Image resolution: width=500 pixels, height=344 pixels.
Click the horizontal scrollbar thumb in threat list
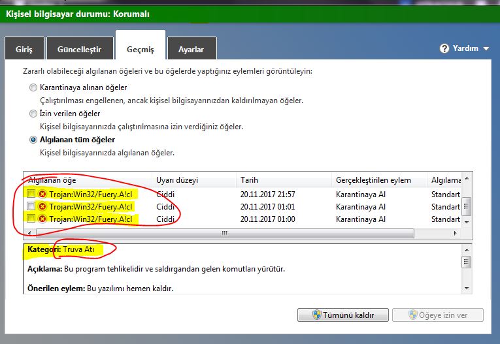coord(225,233)
